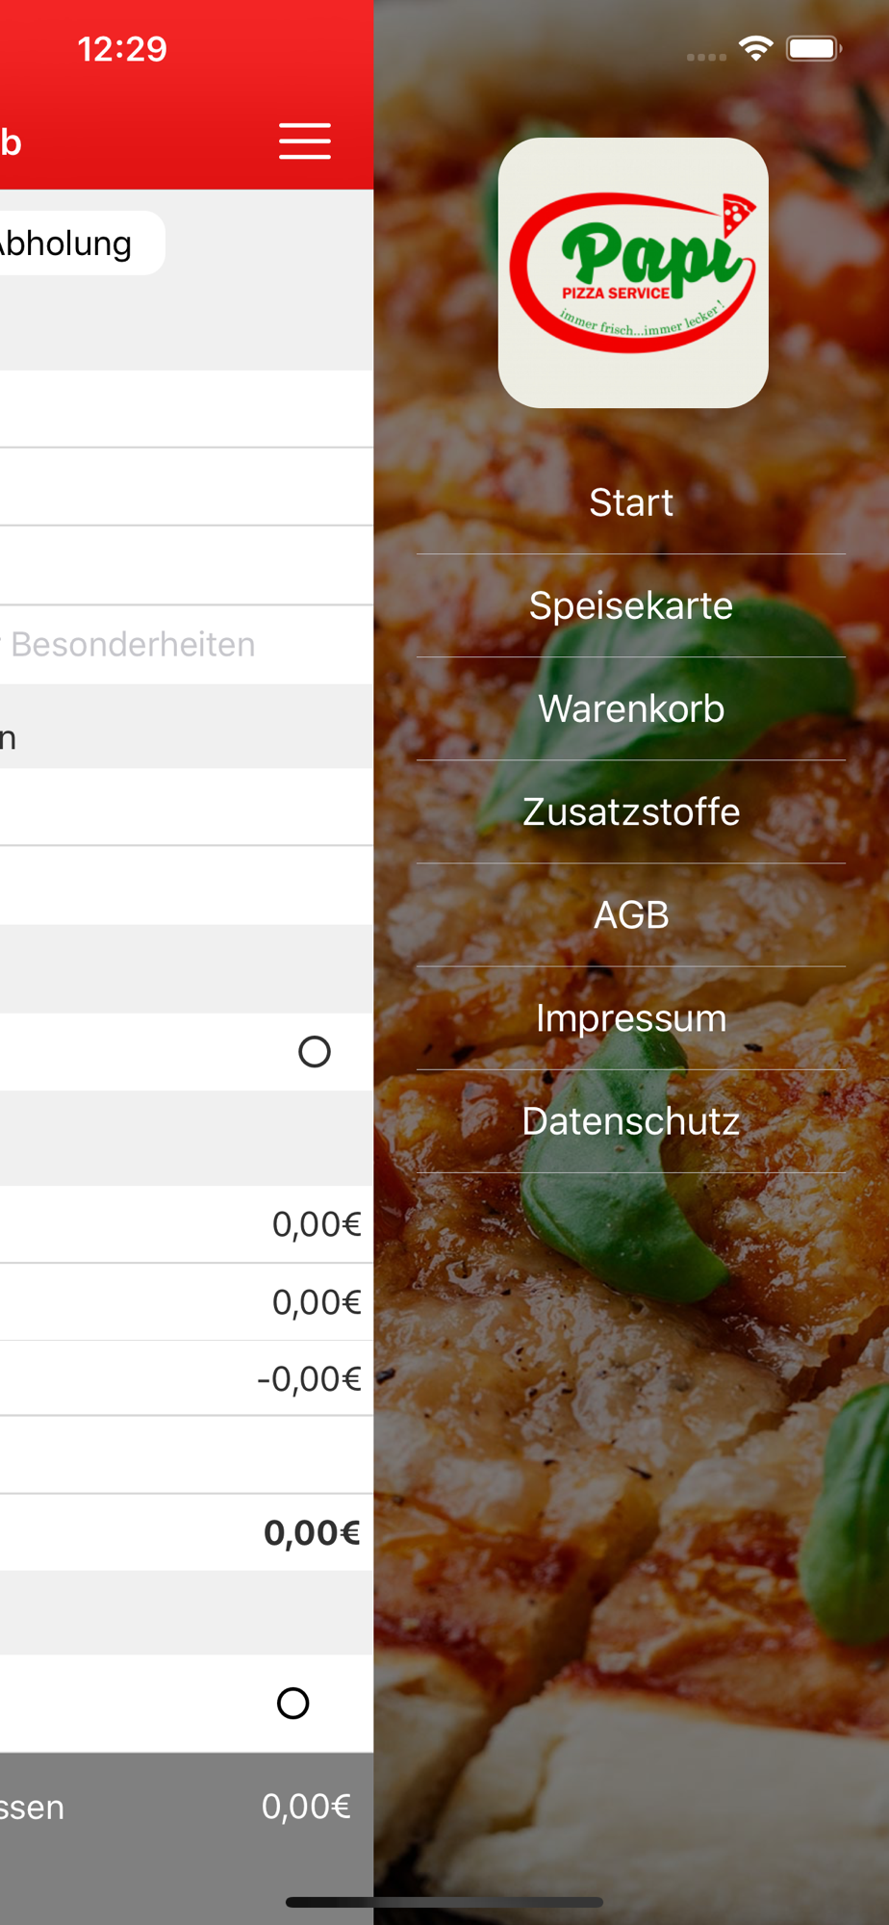This screenshot has width=889, height=1925.
Task: Open the Start menu item
Action: 631,502
